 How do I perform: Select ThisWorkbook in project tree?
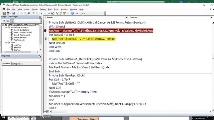pyautogui.click(x=19, y=40)
